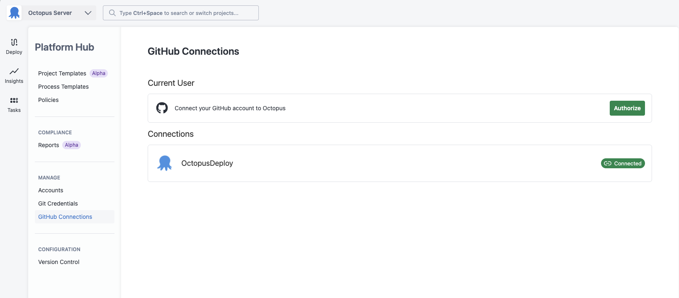Click the Platform Hub heading
The width and height of the screenshot is (679, 298).
tap(64, 47)
